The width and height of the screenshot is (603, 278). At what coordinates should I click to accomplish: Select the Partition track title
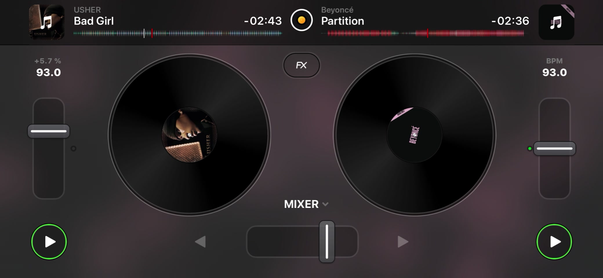click(343, 21)
